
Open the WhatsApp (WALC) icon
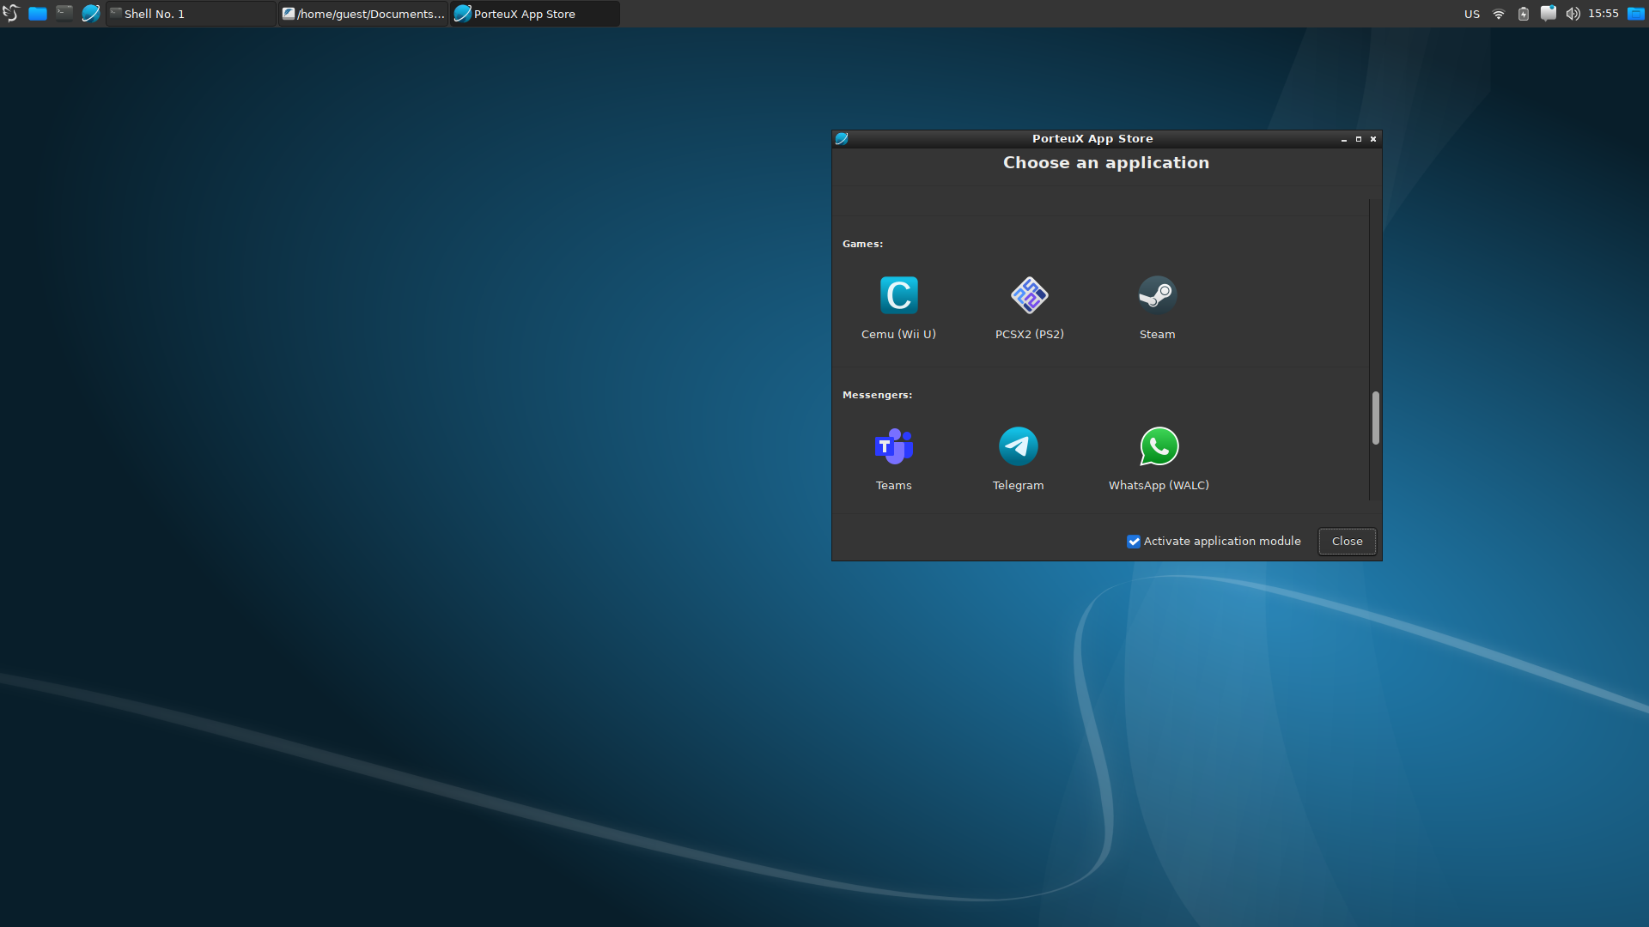tap(1159, 446)
